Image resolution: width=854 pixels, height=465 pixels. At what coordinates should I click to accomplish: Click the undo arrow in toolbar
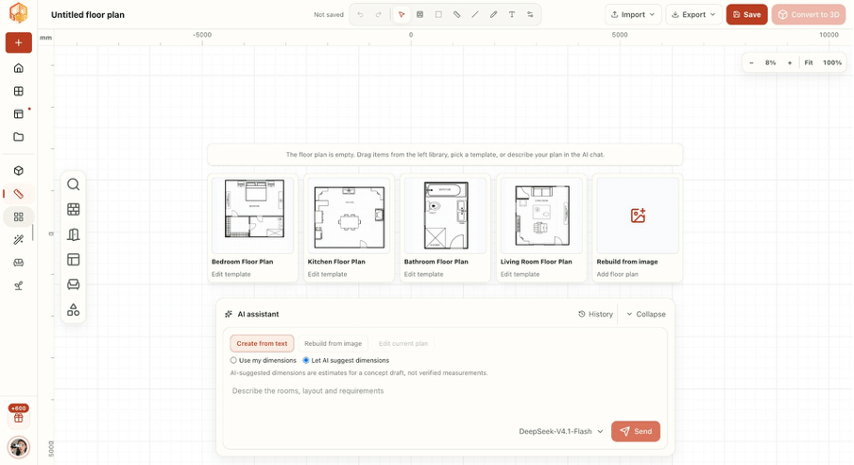coord(360,15)
